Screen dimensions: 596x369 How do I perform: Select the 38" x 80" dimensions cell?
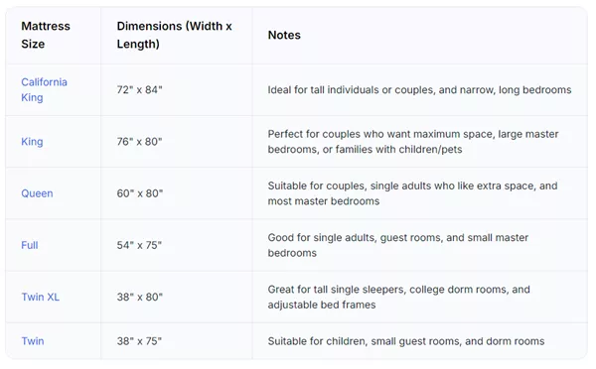139,297
